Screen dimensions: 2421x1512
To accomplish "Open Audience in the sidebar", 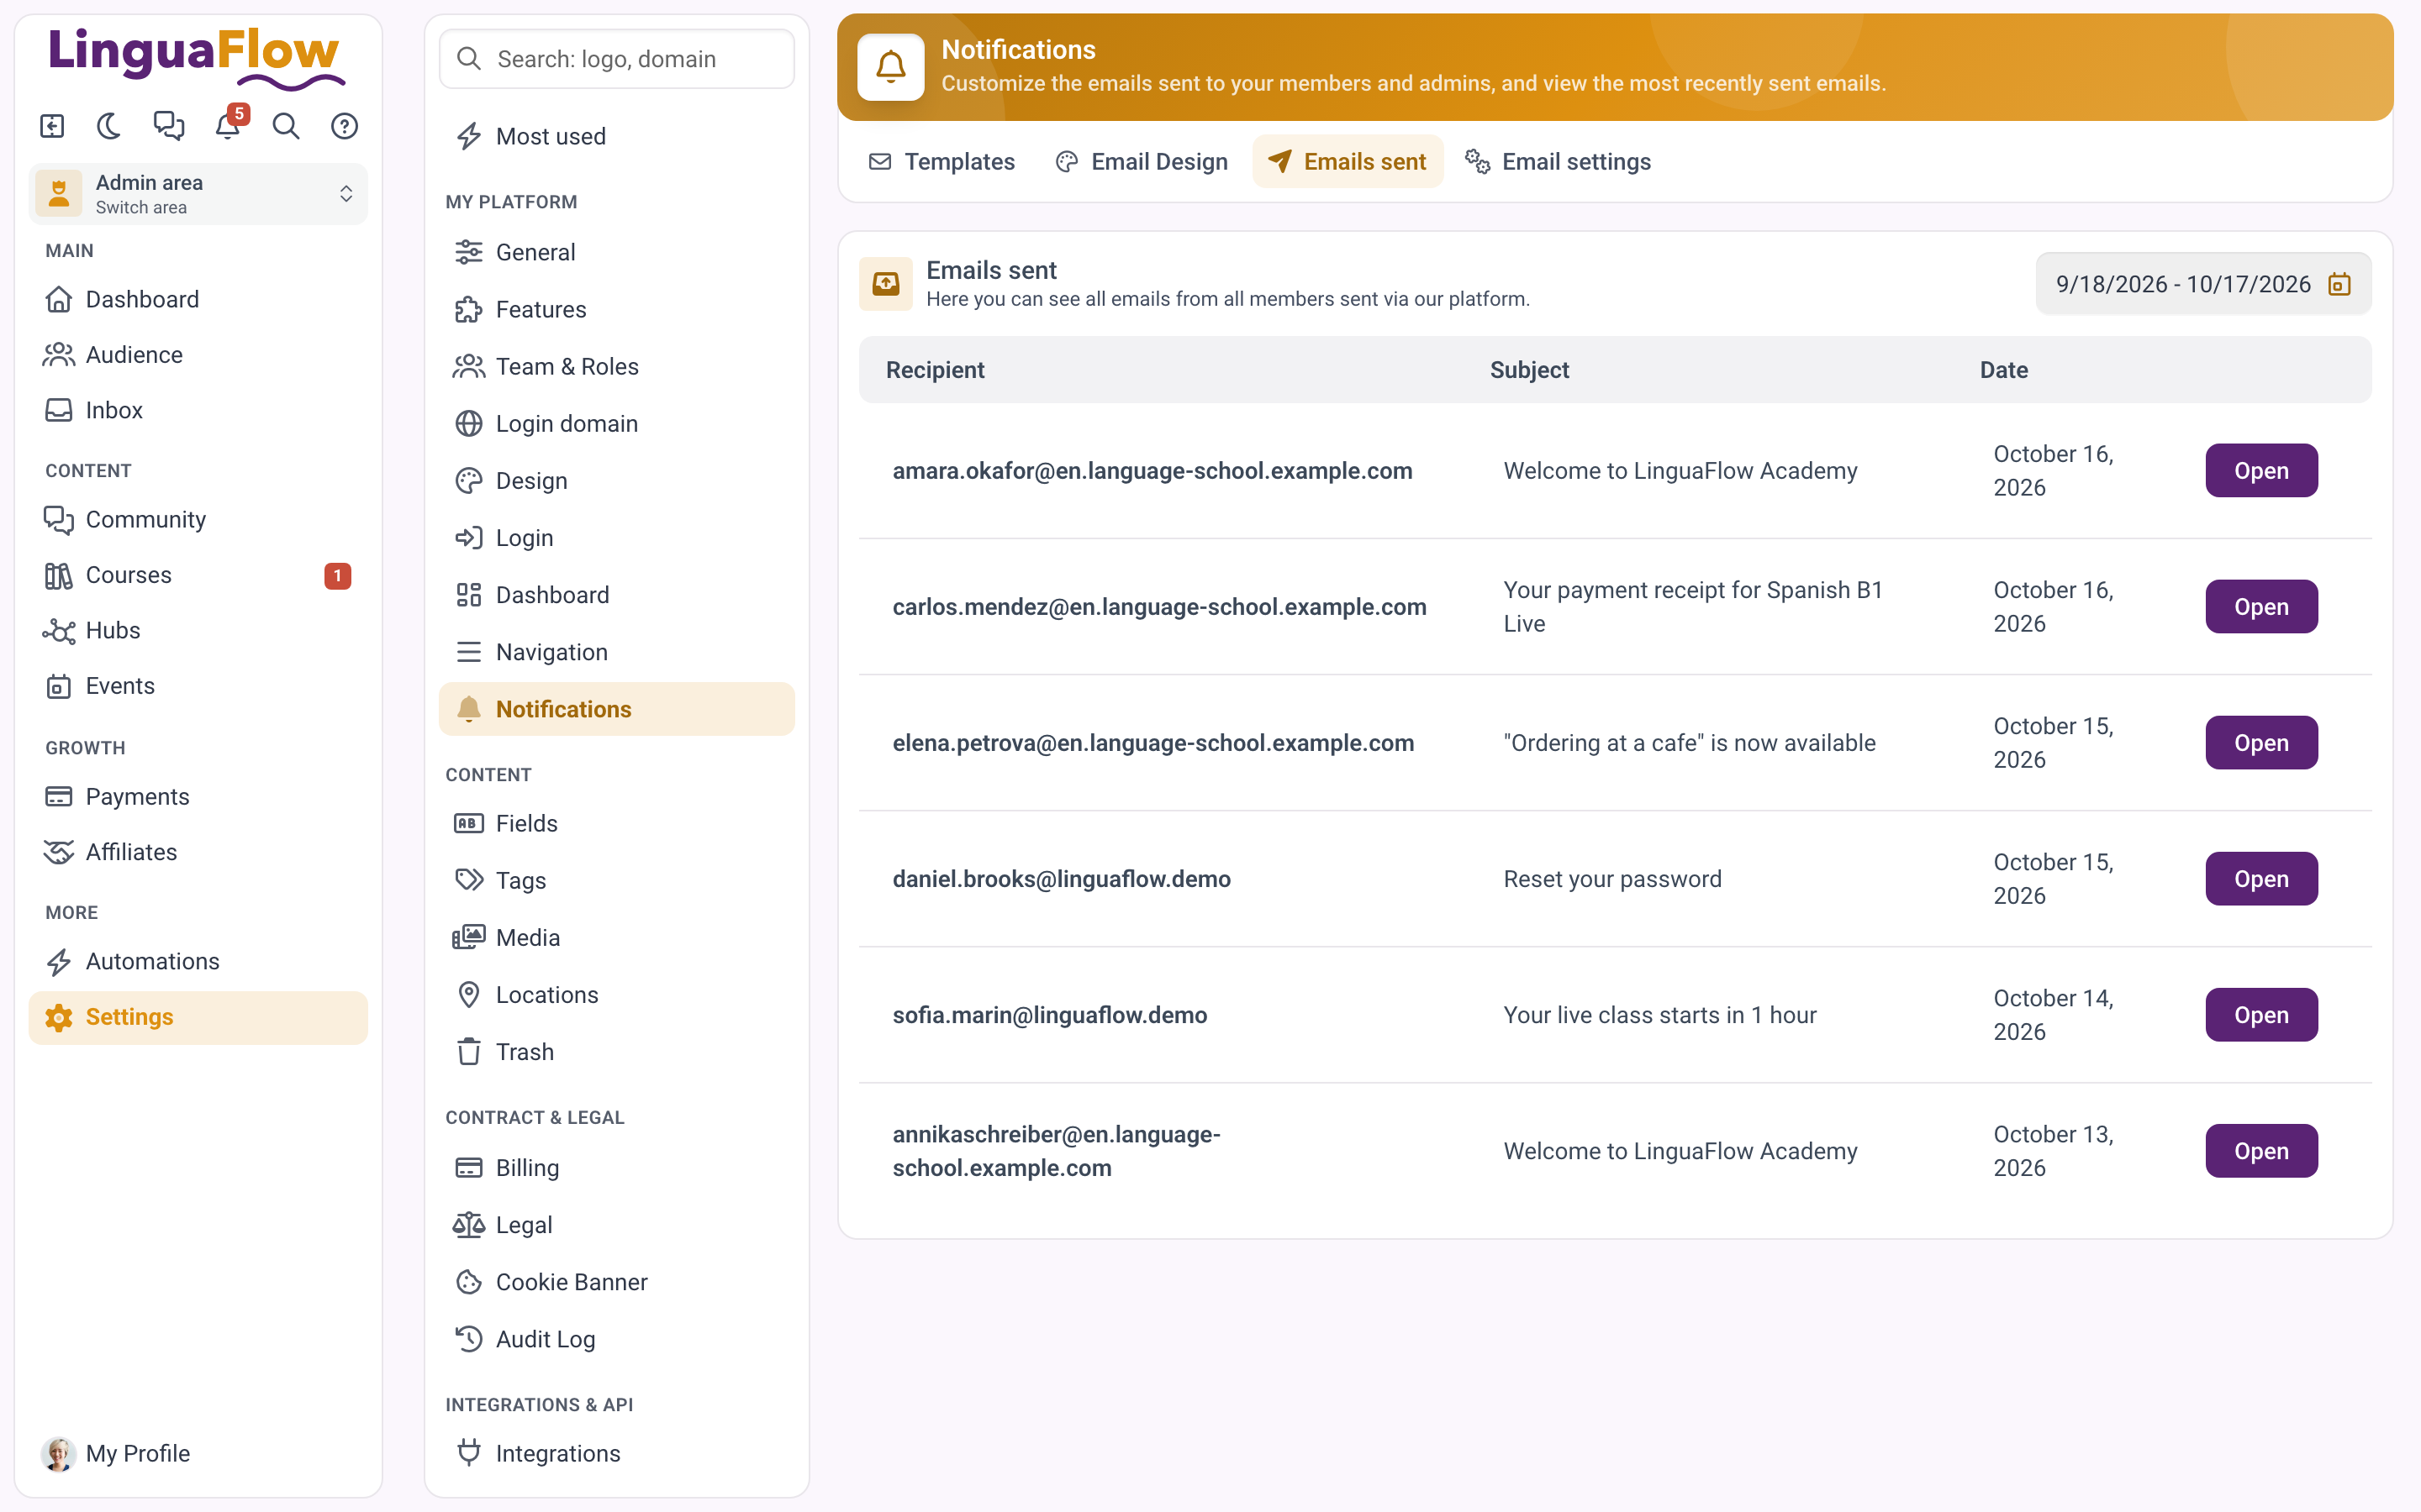I will 198,354.
